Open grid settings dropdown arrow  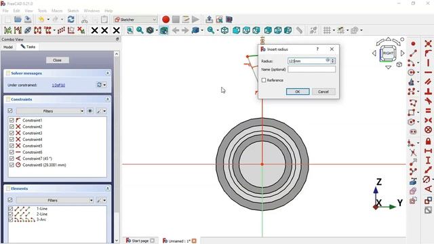[x=334, y=30]
